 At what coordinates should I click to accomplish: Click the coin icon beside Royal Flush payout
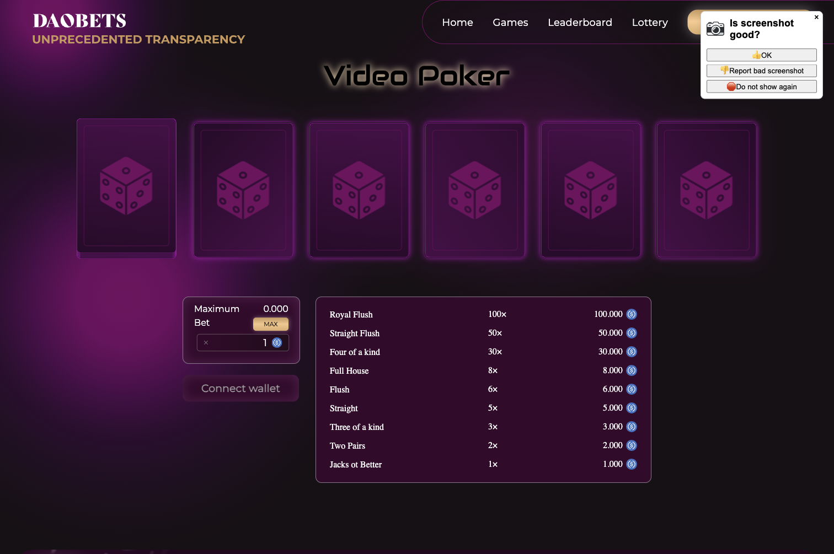coord(632,314)
